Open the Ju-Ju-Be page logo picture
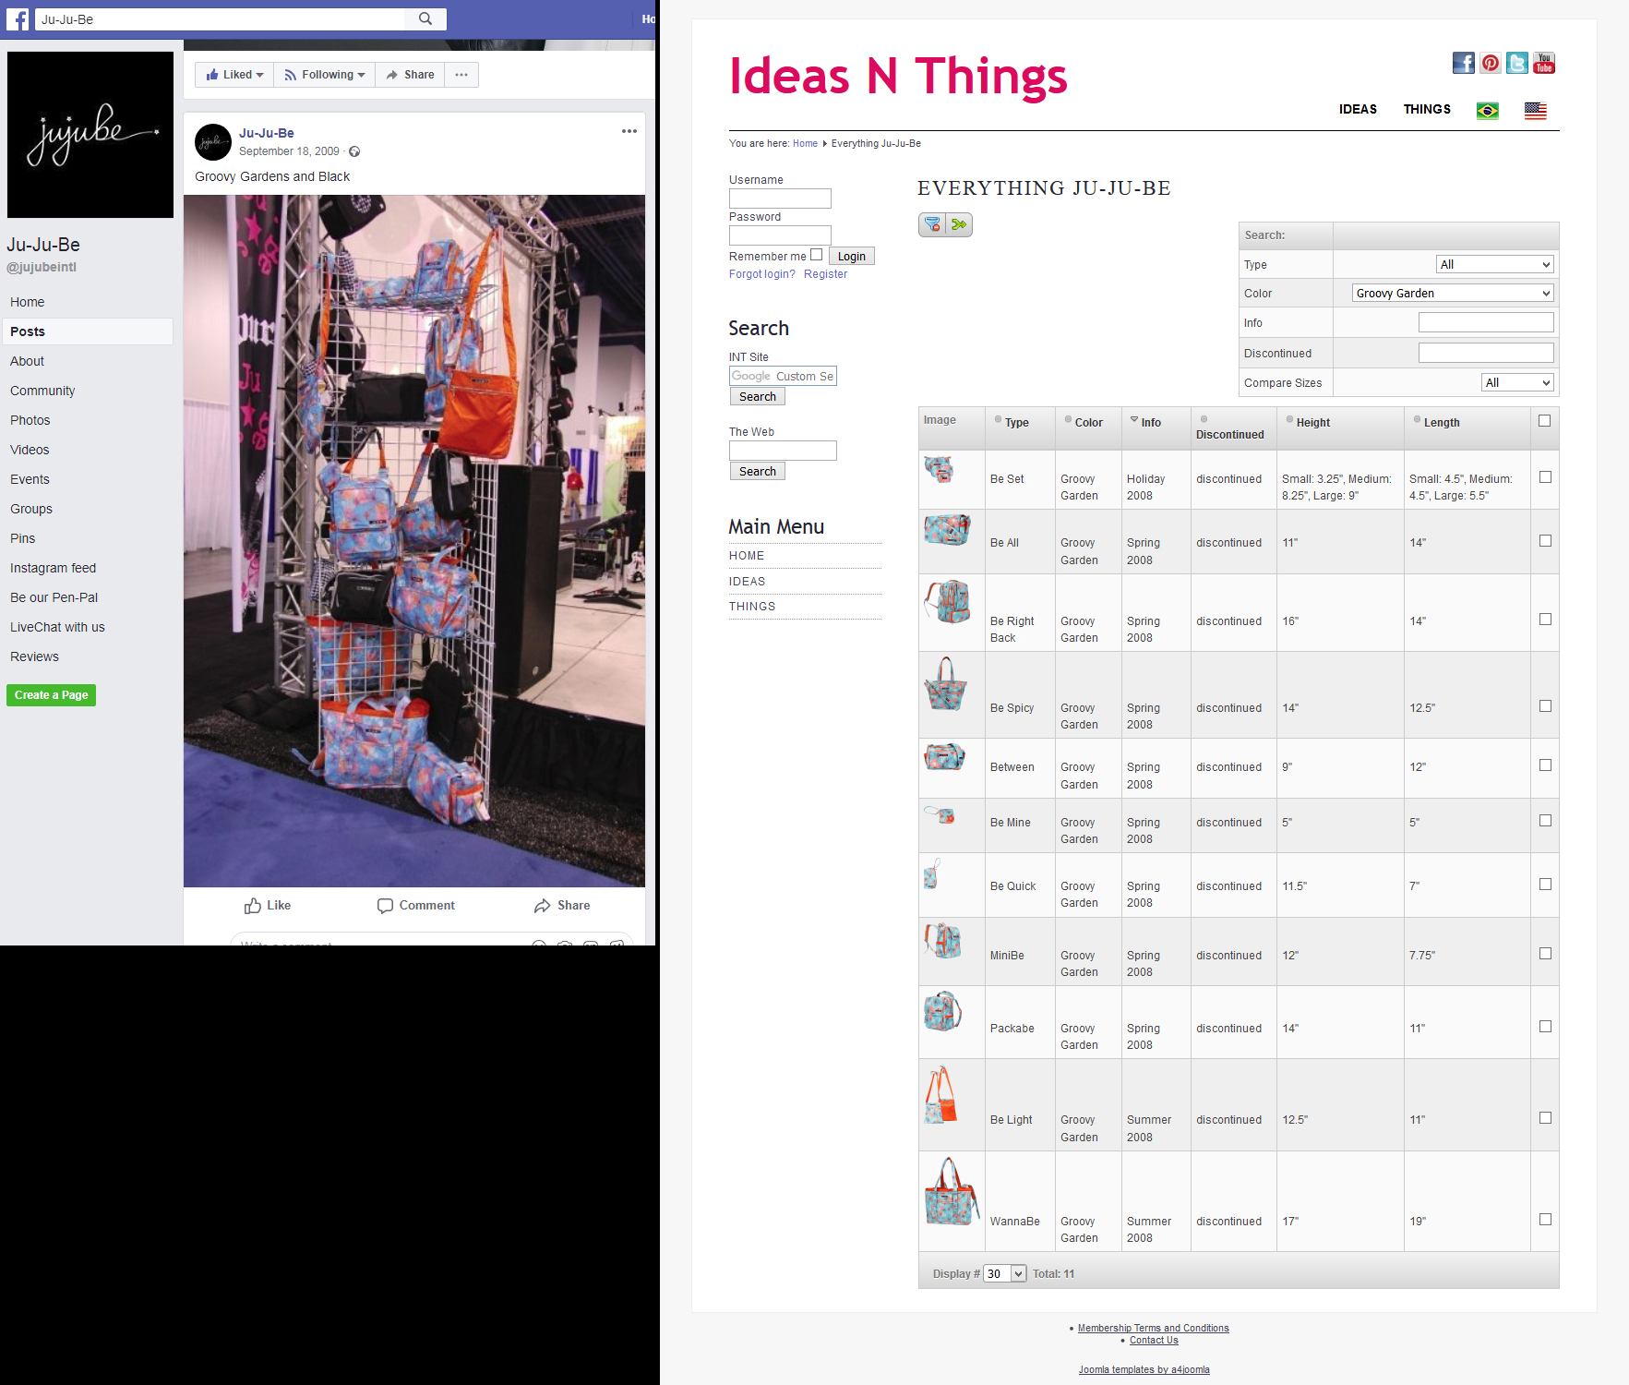Image resolution: width=1629 pixels, height=1385 pixels. [x=90, y=135]
